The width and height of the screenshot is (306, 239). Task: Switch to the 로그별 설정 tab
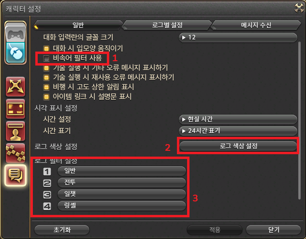[167, 25]
